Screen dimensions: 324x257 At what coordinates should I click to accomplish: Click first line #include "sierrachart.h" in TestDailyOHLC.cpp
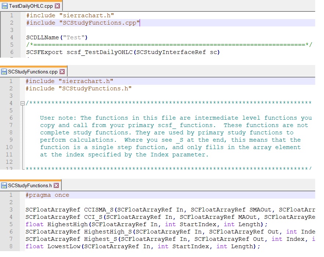[70, 15]
